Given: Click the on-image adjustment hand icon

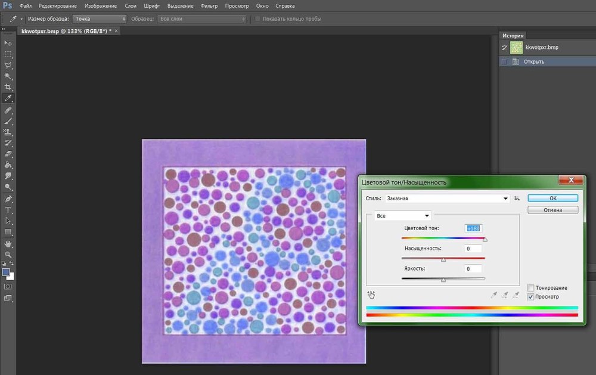Looking at the screenshot, I should (371, 295).
